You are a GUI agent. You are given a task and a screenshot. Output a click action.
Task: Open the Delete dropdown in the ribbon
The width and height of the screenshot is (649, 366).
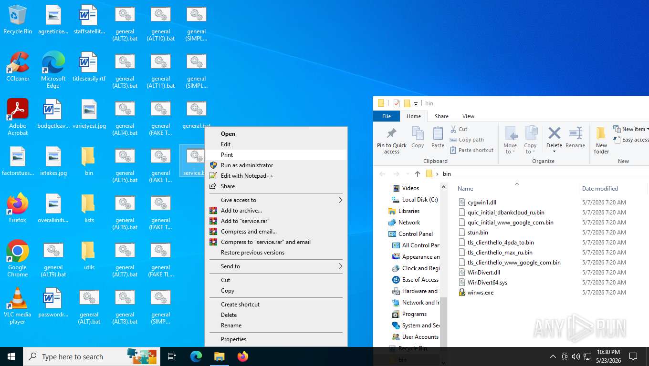point(554,152)
